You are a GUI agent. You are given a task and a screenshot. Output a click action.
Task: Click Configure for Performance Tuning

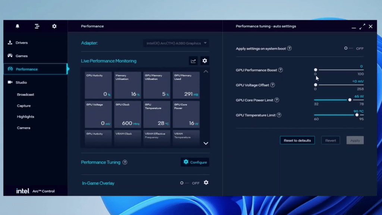[195, 162]
